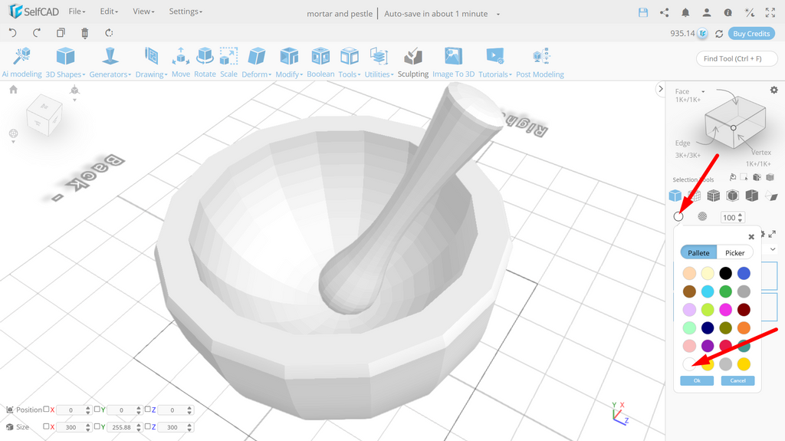Close the color palette popup
This screenshot has width=785, height=441.
(x=751, y=236)
